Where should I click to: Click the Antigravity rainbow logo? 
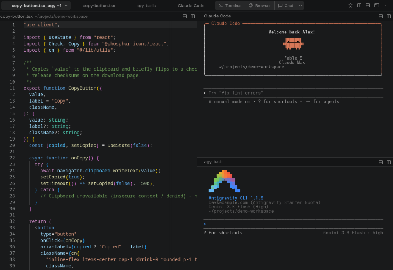[x=224, y=181]
